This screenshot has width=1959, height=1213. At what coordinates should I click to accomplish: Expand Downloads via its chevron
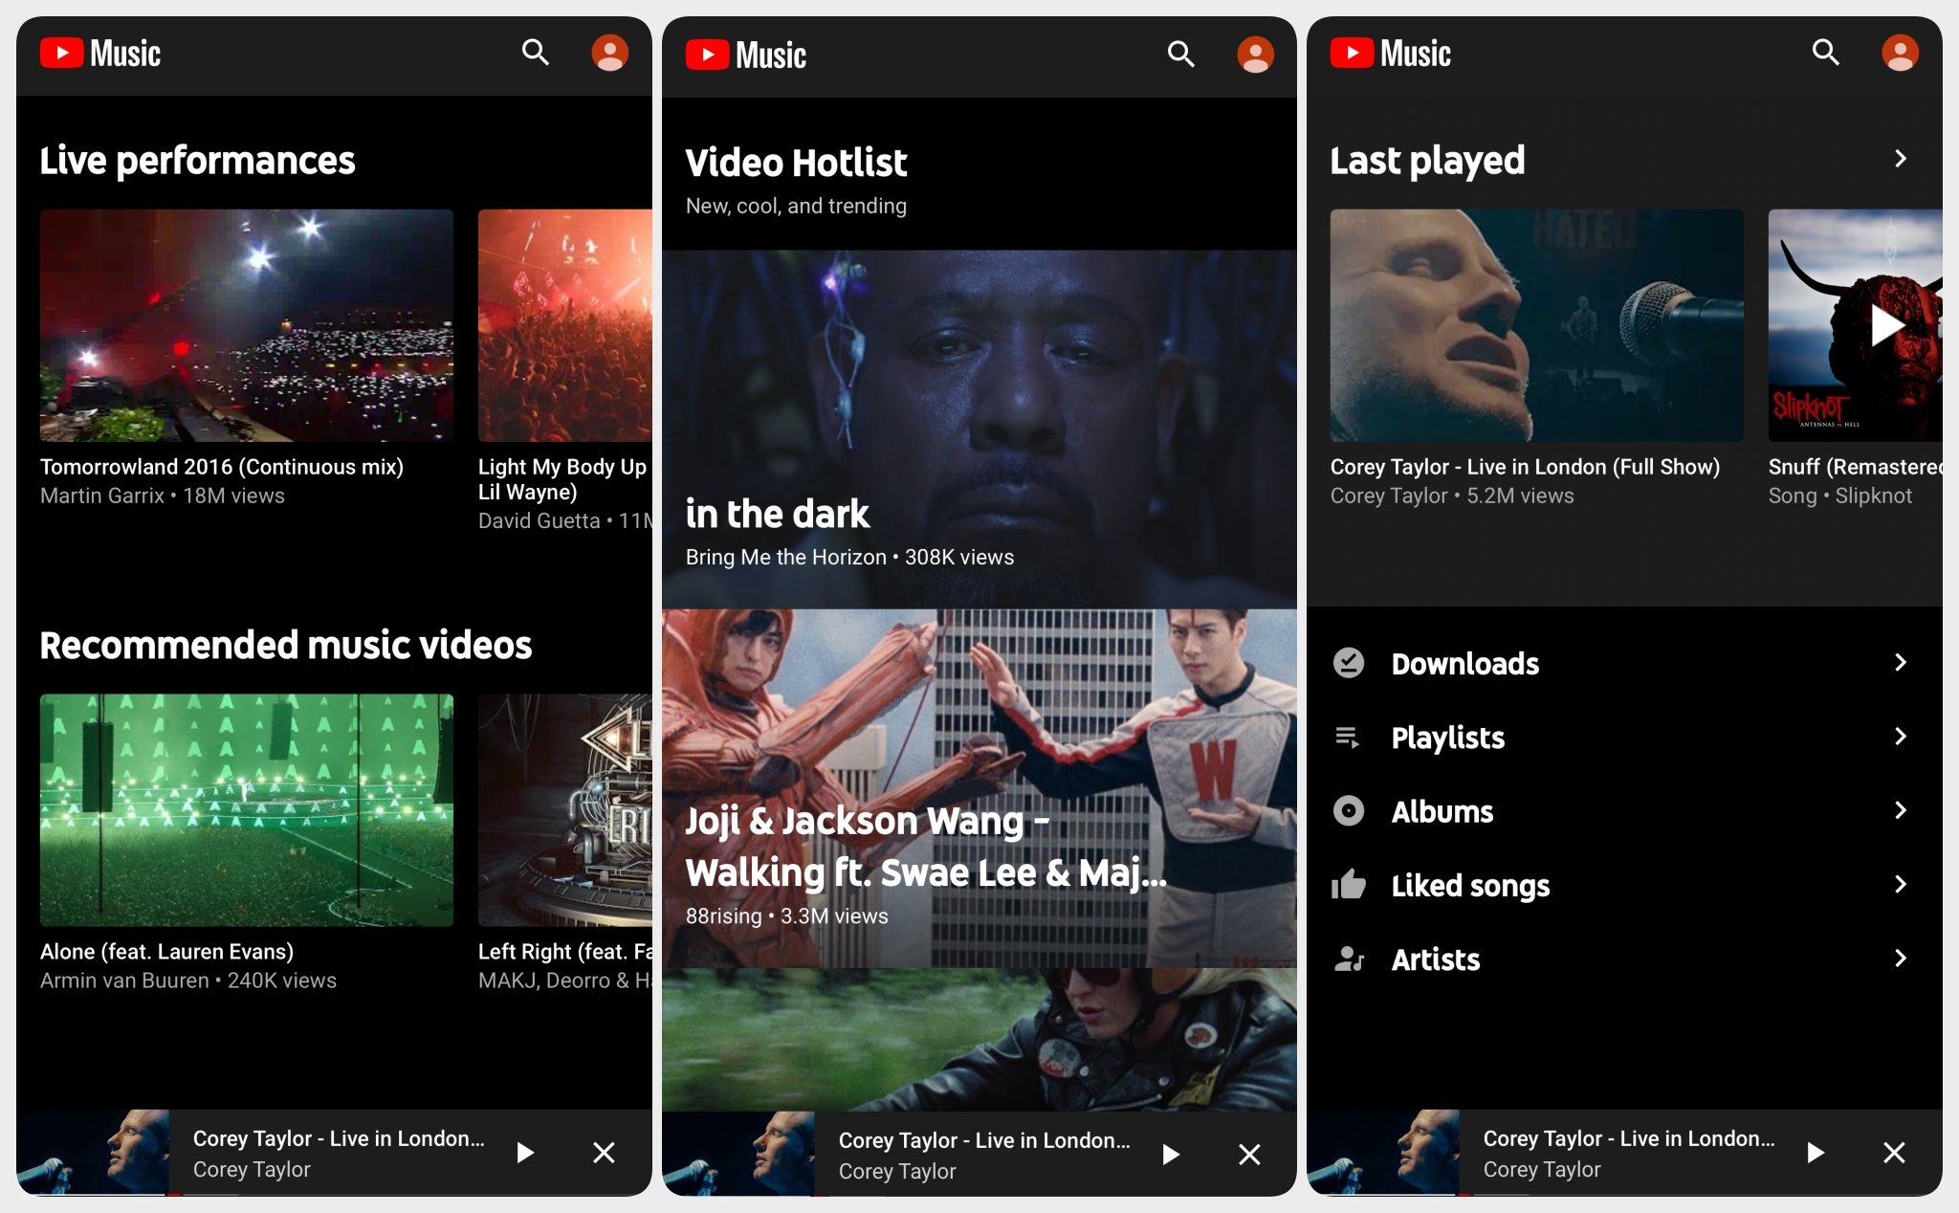click(1901, 662)
